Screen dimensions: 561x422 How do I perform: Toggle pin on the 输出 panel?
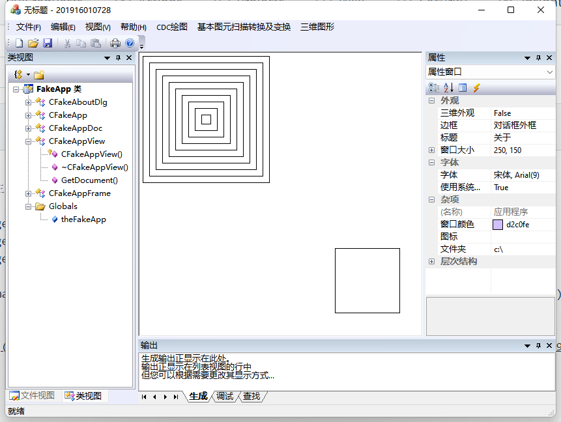click(538, 345)
